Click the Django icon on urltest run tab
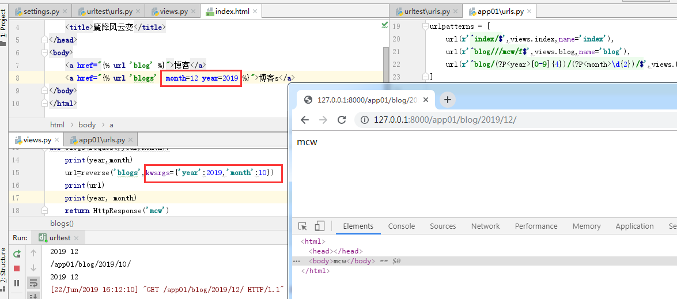 tap(43, 237)
